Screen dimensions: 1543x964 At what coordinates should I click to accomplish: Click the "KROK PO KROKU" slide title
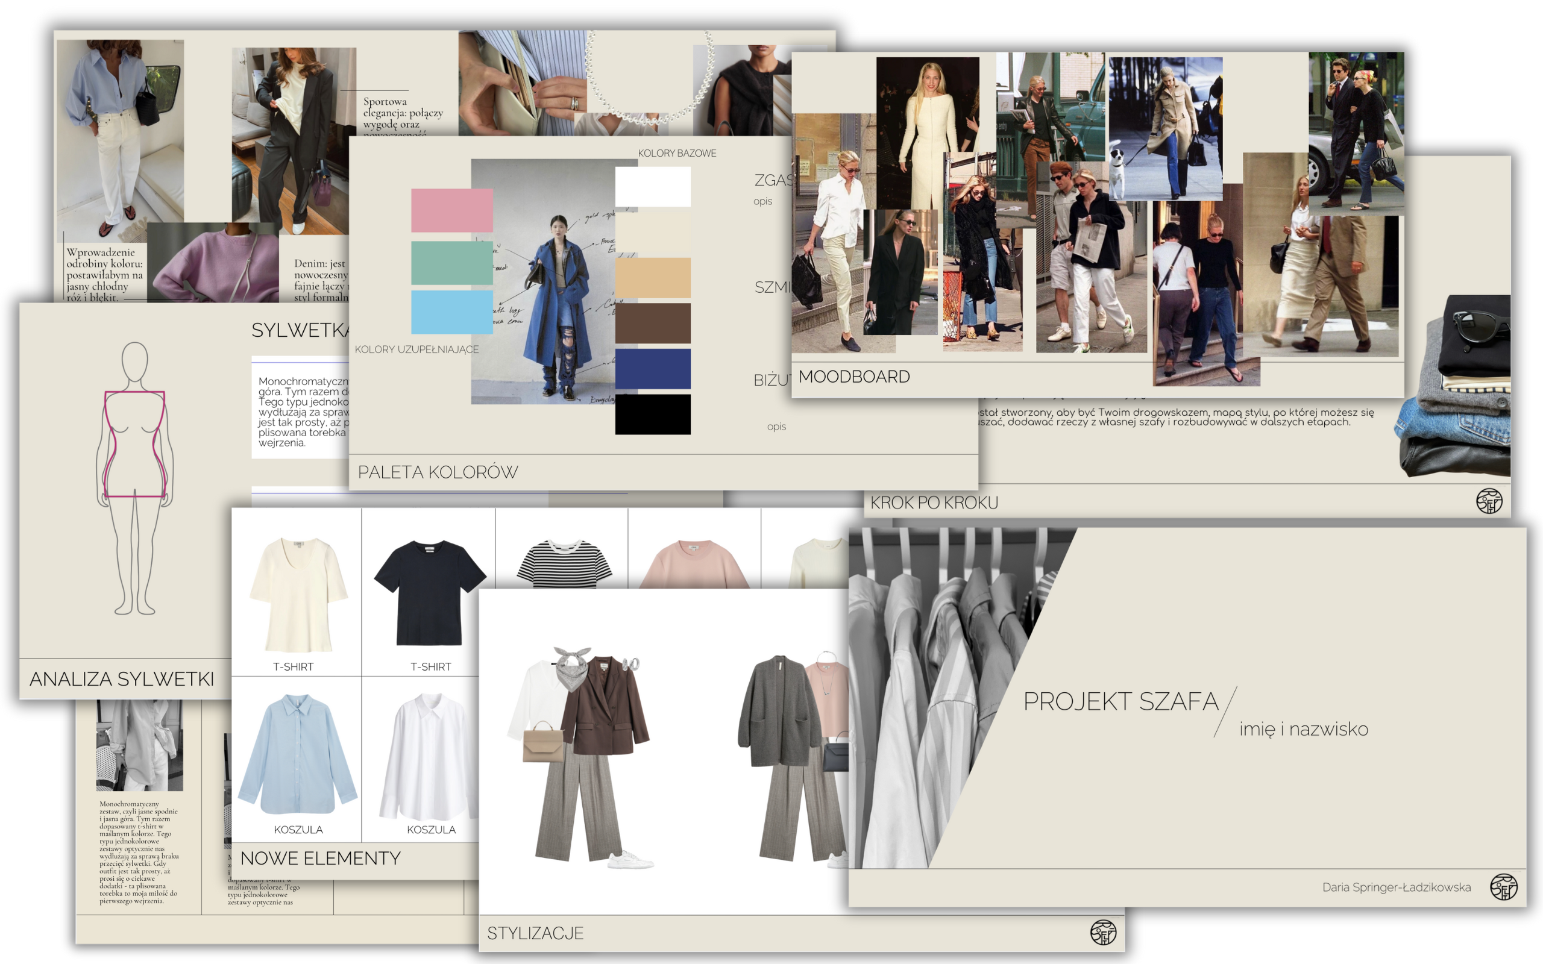click(934, 503)
